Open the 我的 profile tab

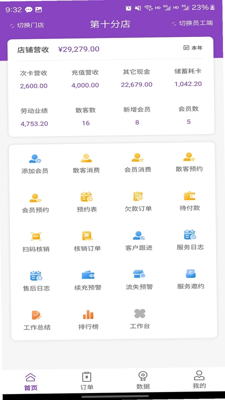pyautogui.click(x=199, y=379)
